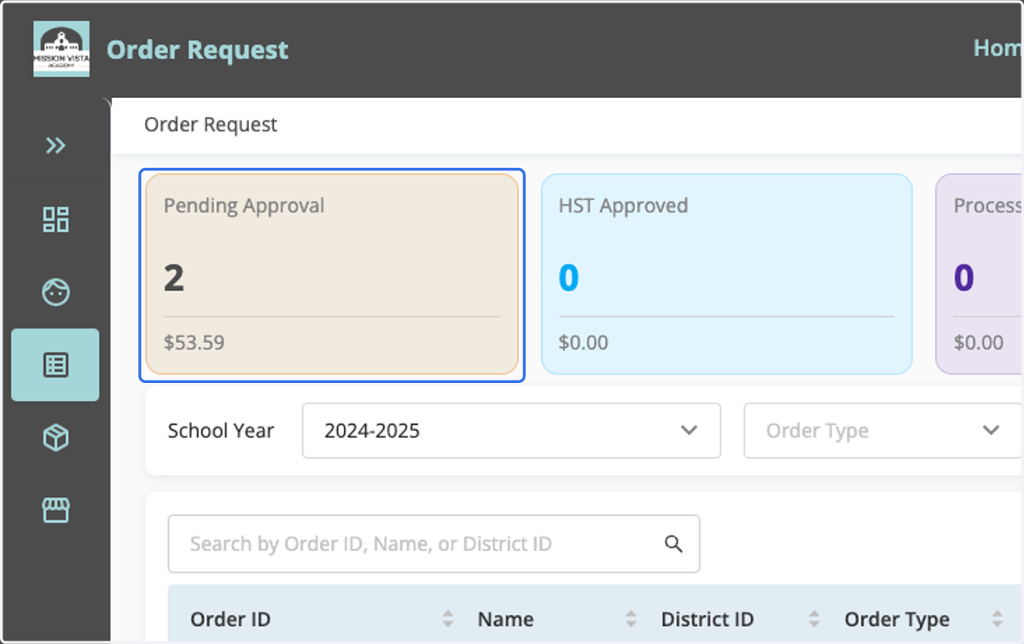Expand the sidebar with the double-chevron icon

tap(55, 146)
